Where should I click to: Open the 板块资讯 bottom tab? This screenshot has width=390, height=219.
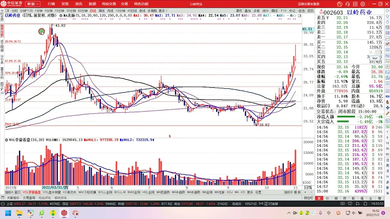(61, 198)
